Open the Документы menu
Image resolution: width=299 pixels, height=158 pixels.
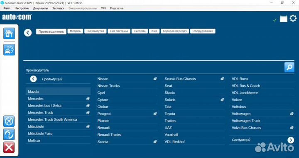pyautogui.click(x=40, y=8)
